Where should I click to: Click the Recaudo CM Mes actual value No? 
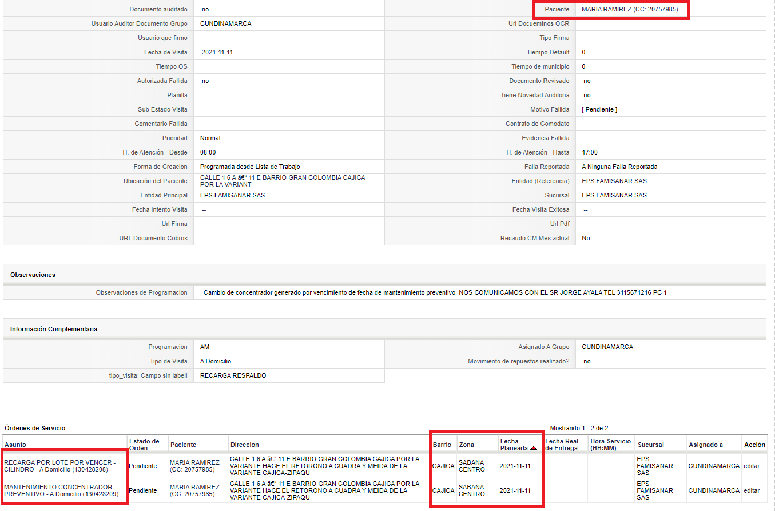coord(586,238)
